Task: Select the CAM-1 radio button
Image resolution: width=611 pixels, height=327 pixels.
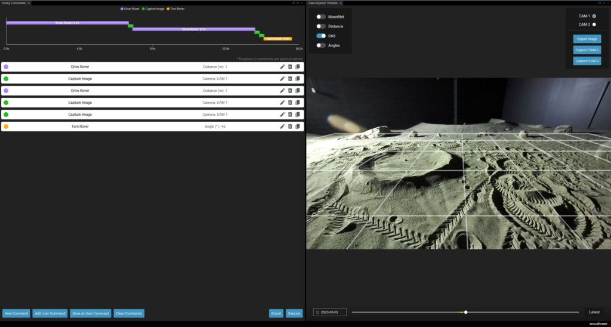Action: tap(594, 16)
